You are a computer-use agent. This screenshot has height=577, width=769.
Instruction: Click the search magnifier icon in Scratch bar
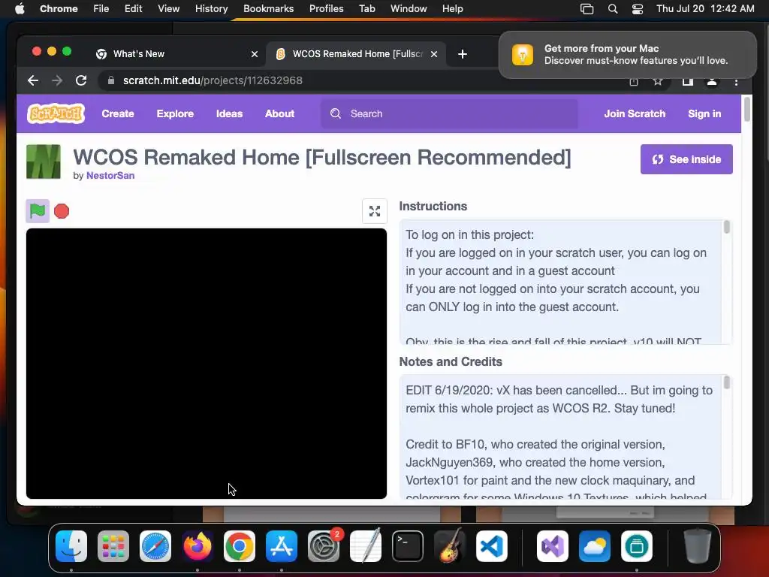tap(336, 113)
